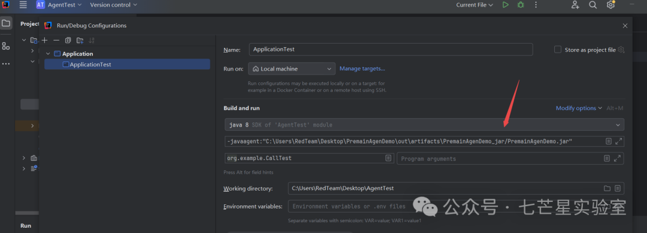Click the Run green play icon
The height and width of the screenshot is (233, 647).
coord(506,5)
